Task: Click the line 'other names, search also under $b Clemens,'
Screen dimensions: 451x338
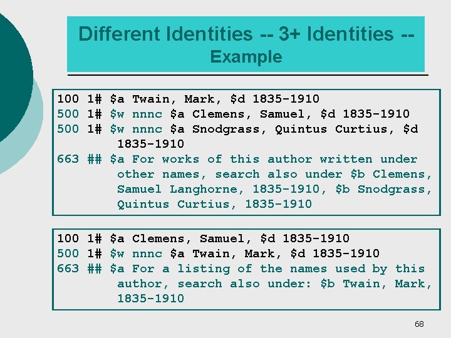Action: [274, 174]
